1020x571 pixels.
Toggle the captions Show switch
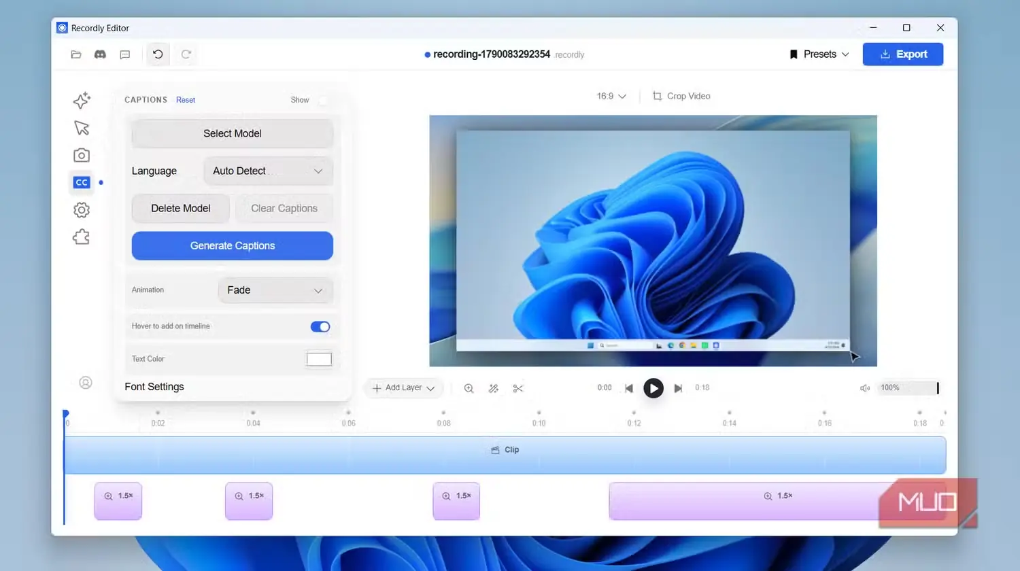(x=323, y=100)
